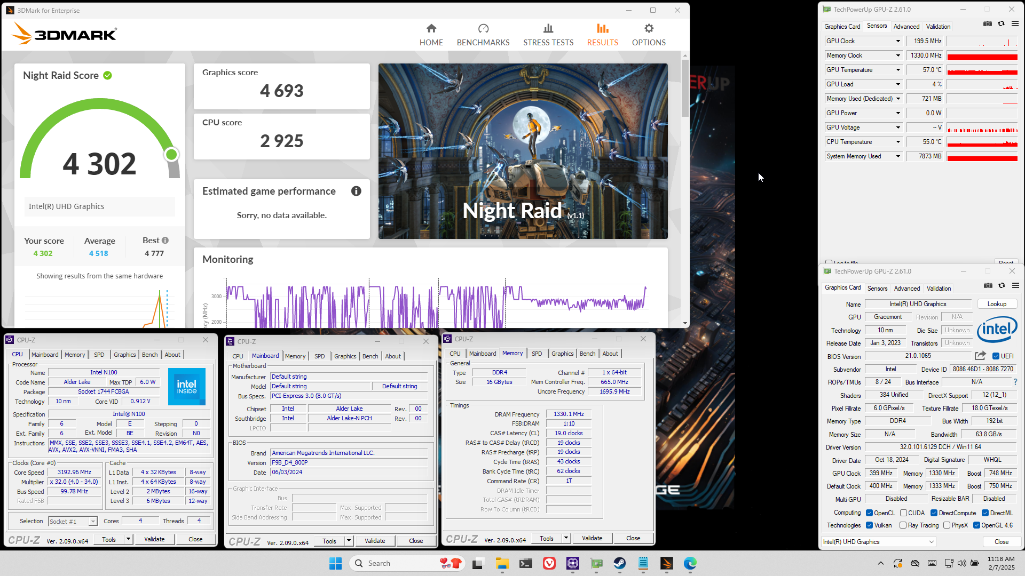Expand the GPU Clock sensor dropdown
The width and height of the screenshot is (1025, 576).
898,41
